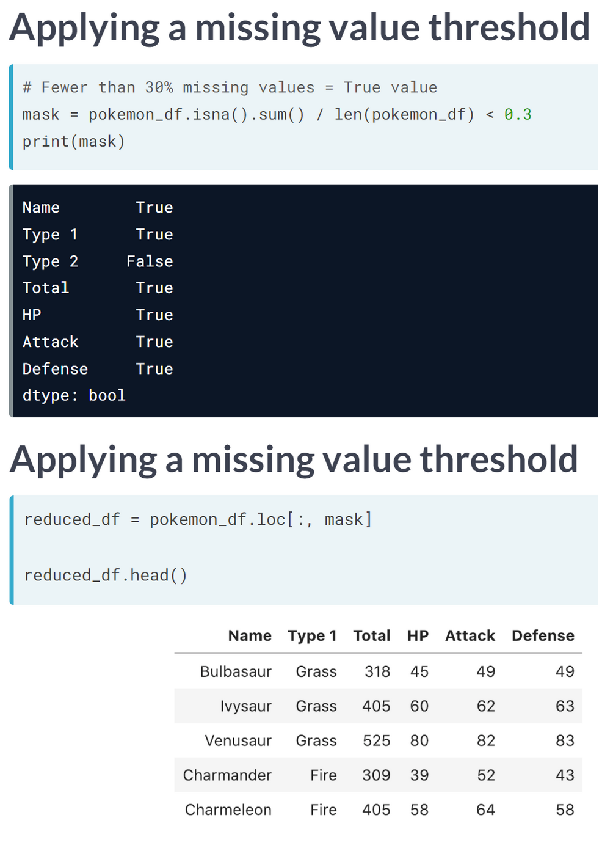
Task: Click the pokemon_df.loc[:, mask] assignment line
Action: coord(198,520)
